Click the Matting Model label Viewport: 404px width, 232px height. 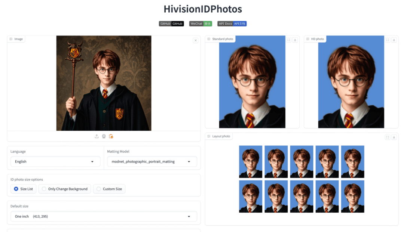[118, 152]
